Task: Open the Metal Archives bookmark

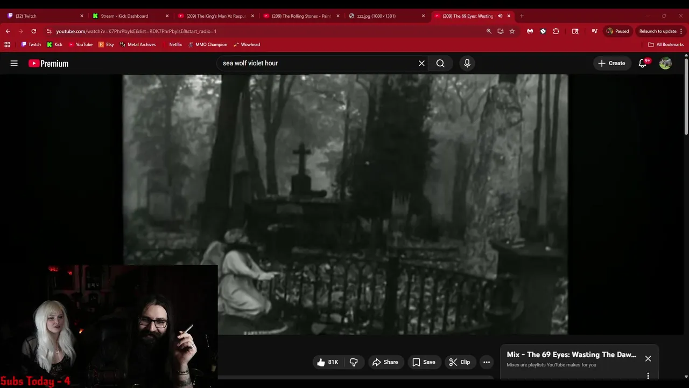Action: (x=138, y=45)
